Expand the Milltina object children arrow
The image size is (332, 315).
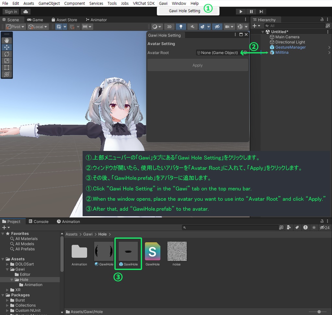point(329,53)
